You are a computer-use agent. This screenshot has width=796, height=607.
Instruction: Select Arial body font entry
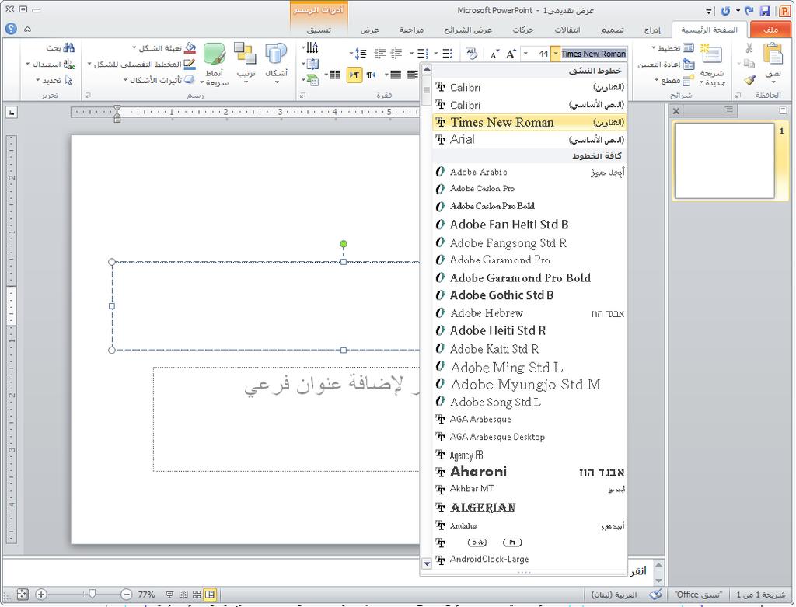click(529, 139)
